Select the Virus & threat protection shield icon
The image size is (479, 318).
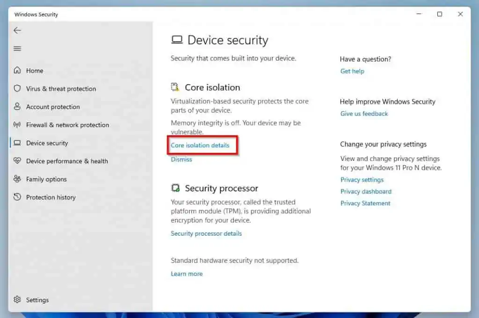[x=17, y=89]
